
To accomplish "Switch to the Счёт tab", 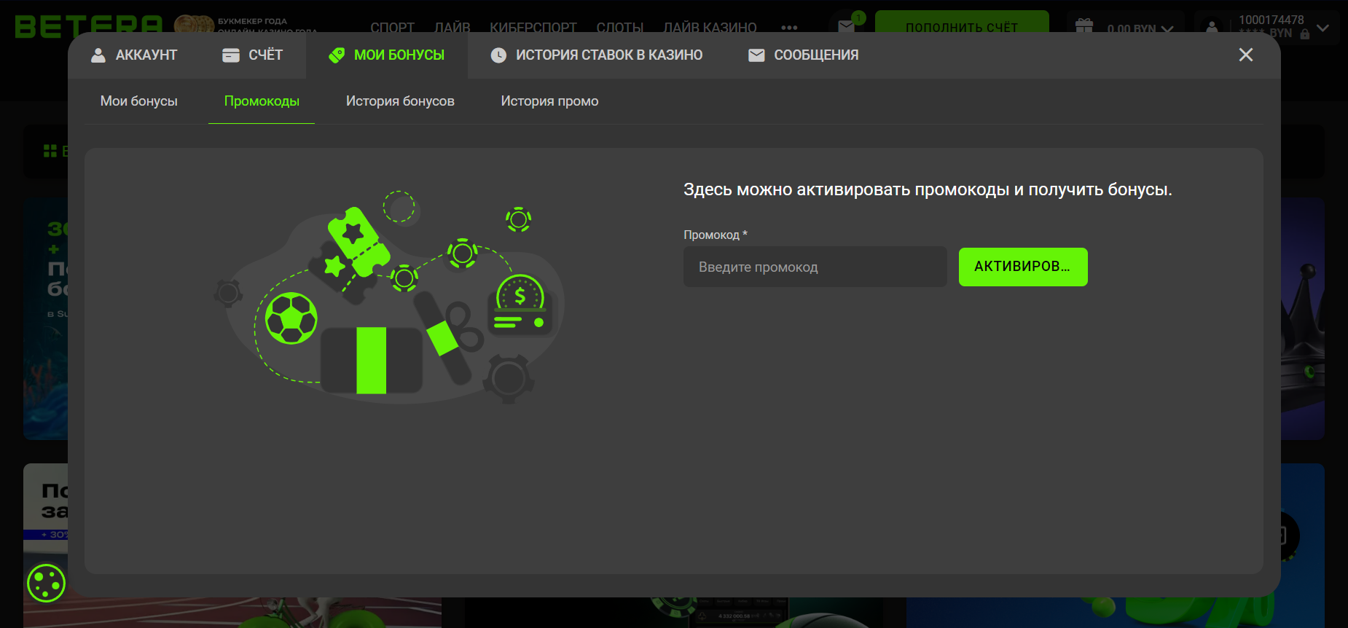I will tap(252, 55).
